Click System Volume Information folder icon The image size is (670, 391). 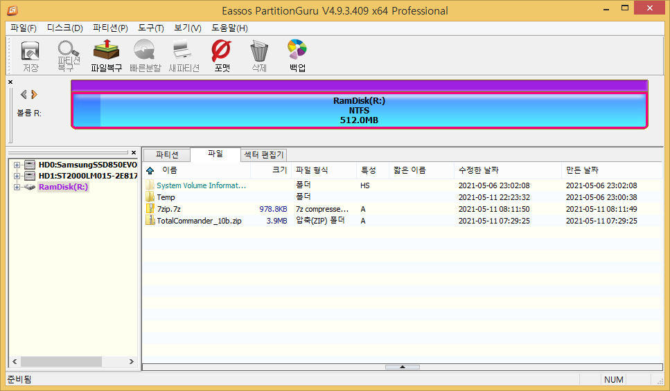(x=150, y=185)
